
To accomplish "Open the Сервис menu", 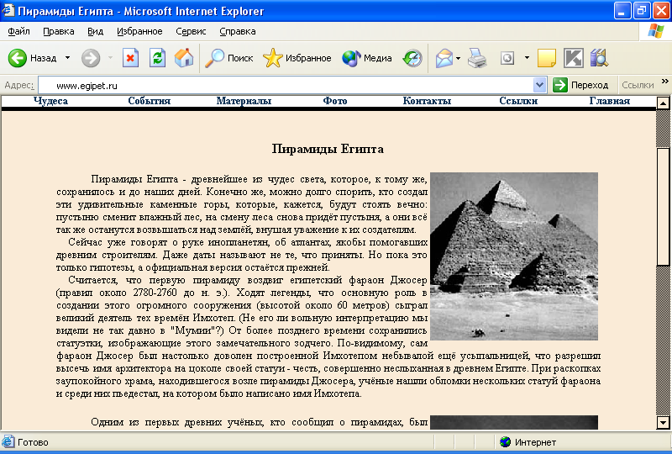I will click(x=192, y=31).
